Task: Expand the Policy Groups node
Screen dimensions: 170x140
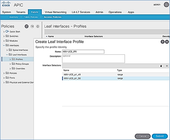Action: [x=10, y=64]
